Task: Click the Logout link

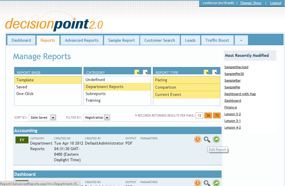Action: (276, 3)
